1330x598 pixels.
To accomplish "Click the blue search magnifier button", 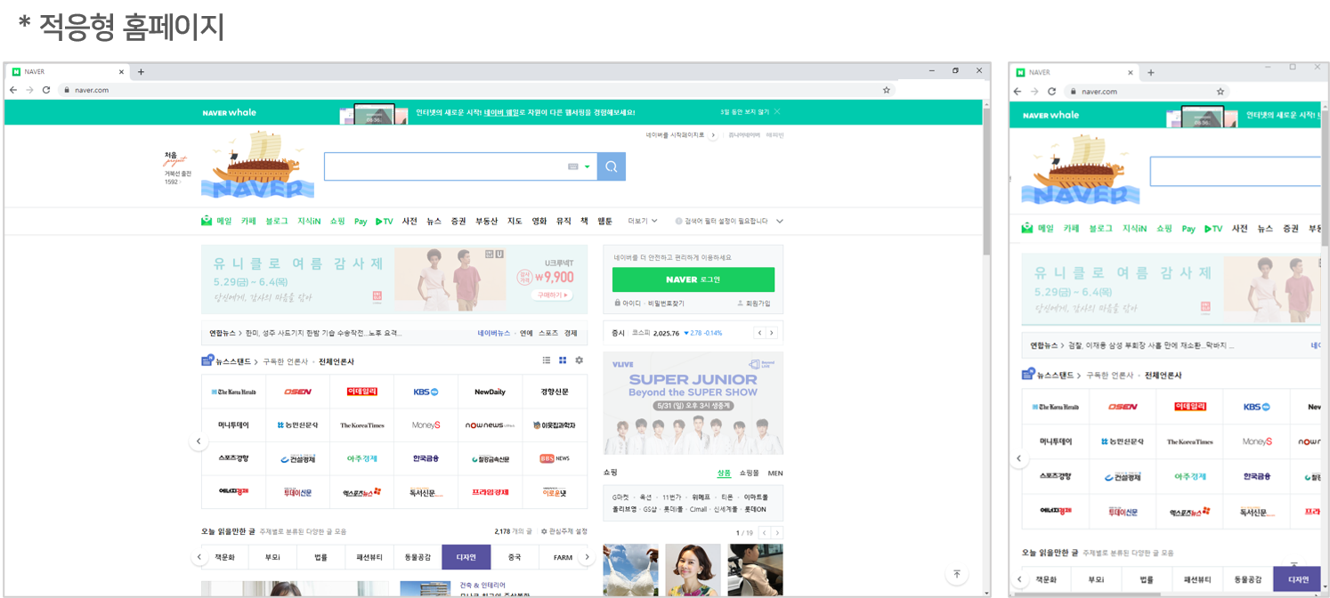I will pyautogui.click(x=612, y=166).
